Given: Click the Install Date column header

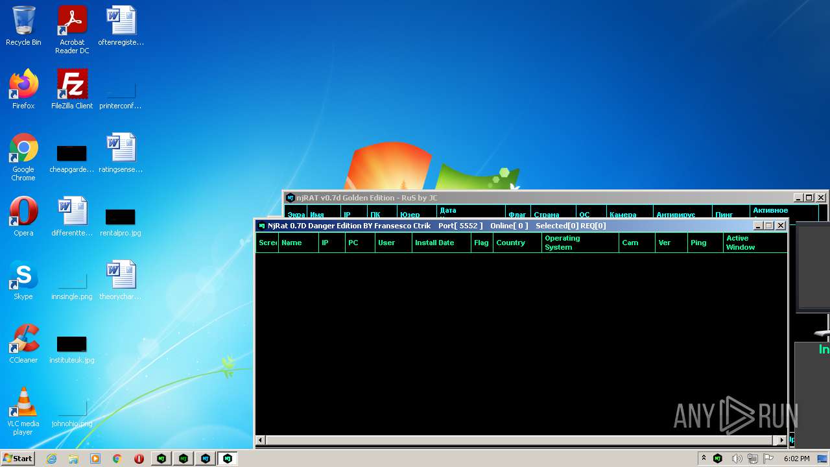Looking at the screenshot, I should 442,243.
